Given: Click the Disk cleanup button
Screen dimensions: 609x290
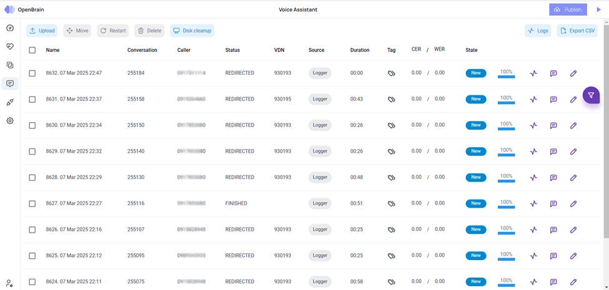Looking at the screenshot, I should pyautogui.click(x=192, y=31).
